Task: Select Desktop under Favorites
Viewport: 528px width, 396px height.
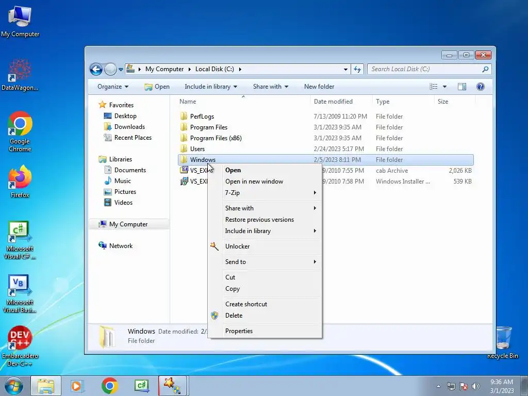Action: pos(125,116)
